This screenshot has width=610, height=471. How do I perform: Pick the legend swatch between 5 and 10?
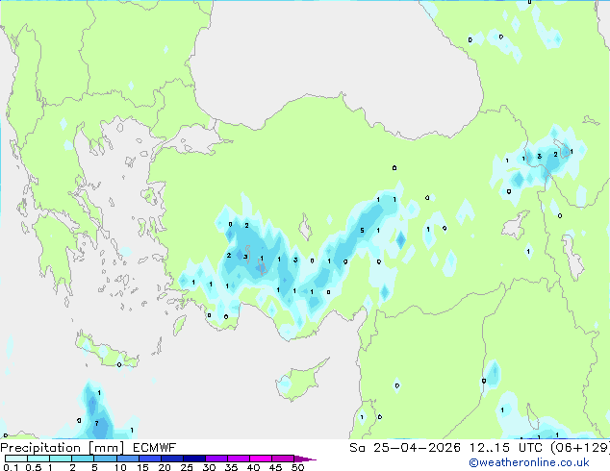coord(106,459)
